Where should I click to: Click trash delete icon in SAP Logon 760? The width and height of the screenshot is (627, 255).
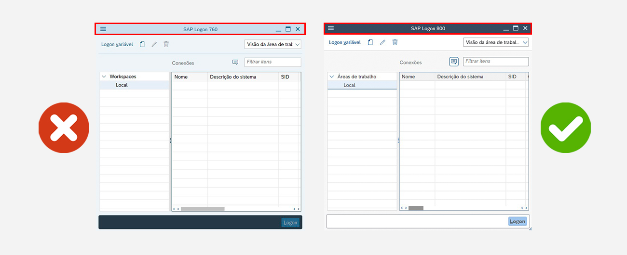[x=166, y=44]
